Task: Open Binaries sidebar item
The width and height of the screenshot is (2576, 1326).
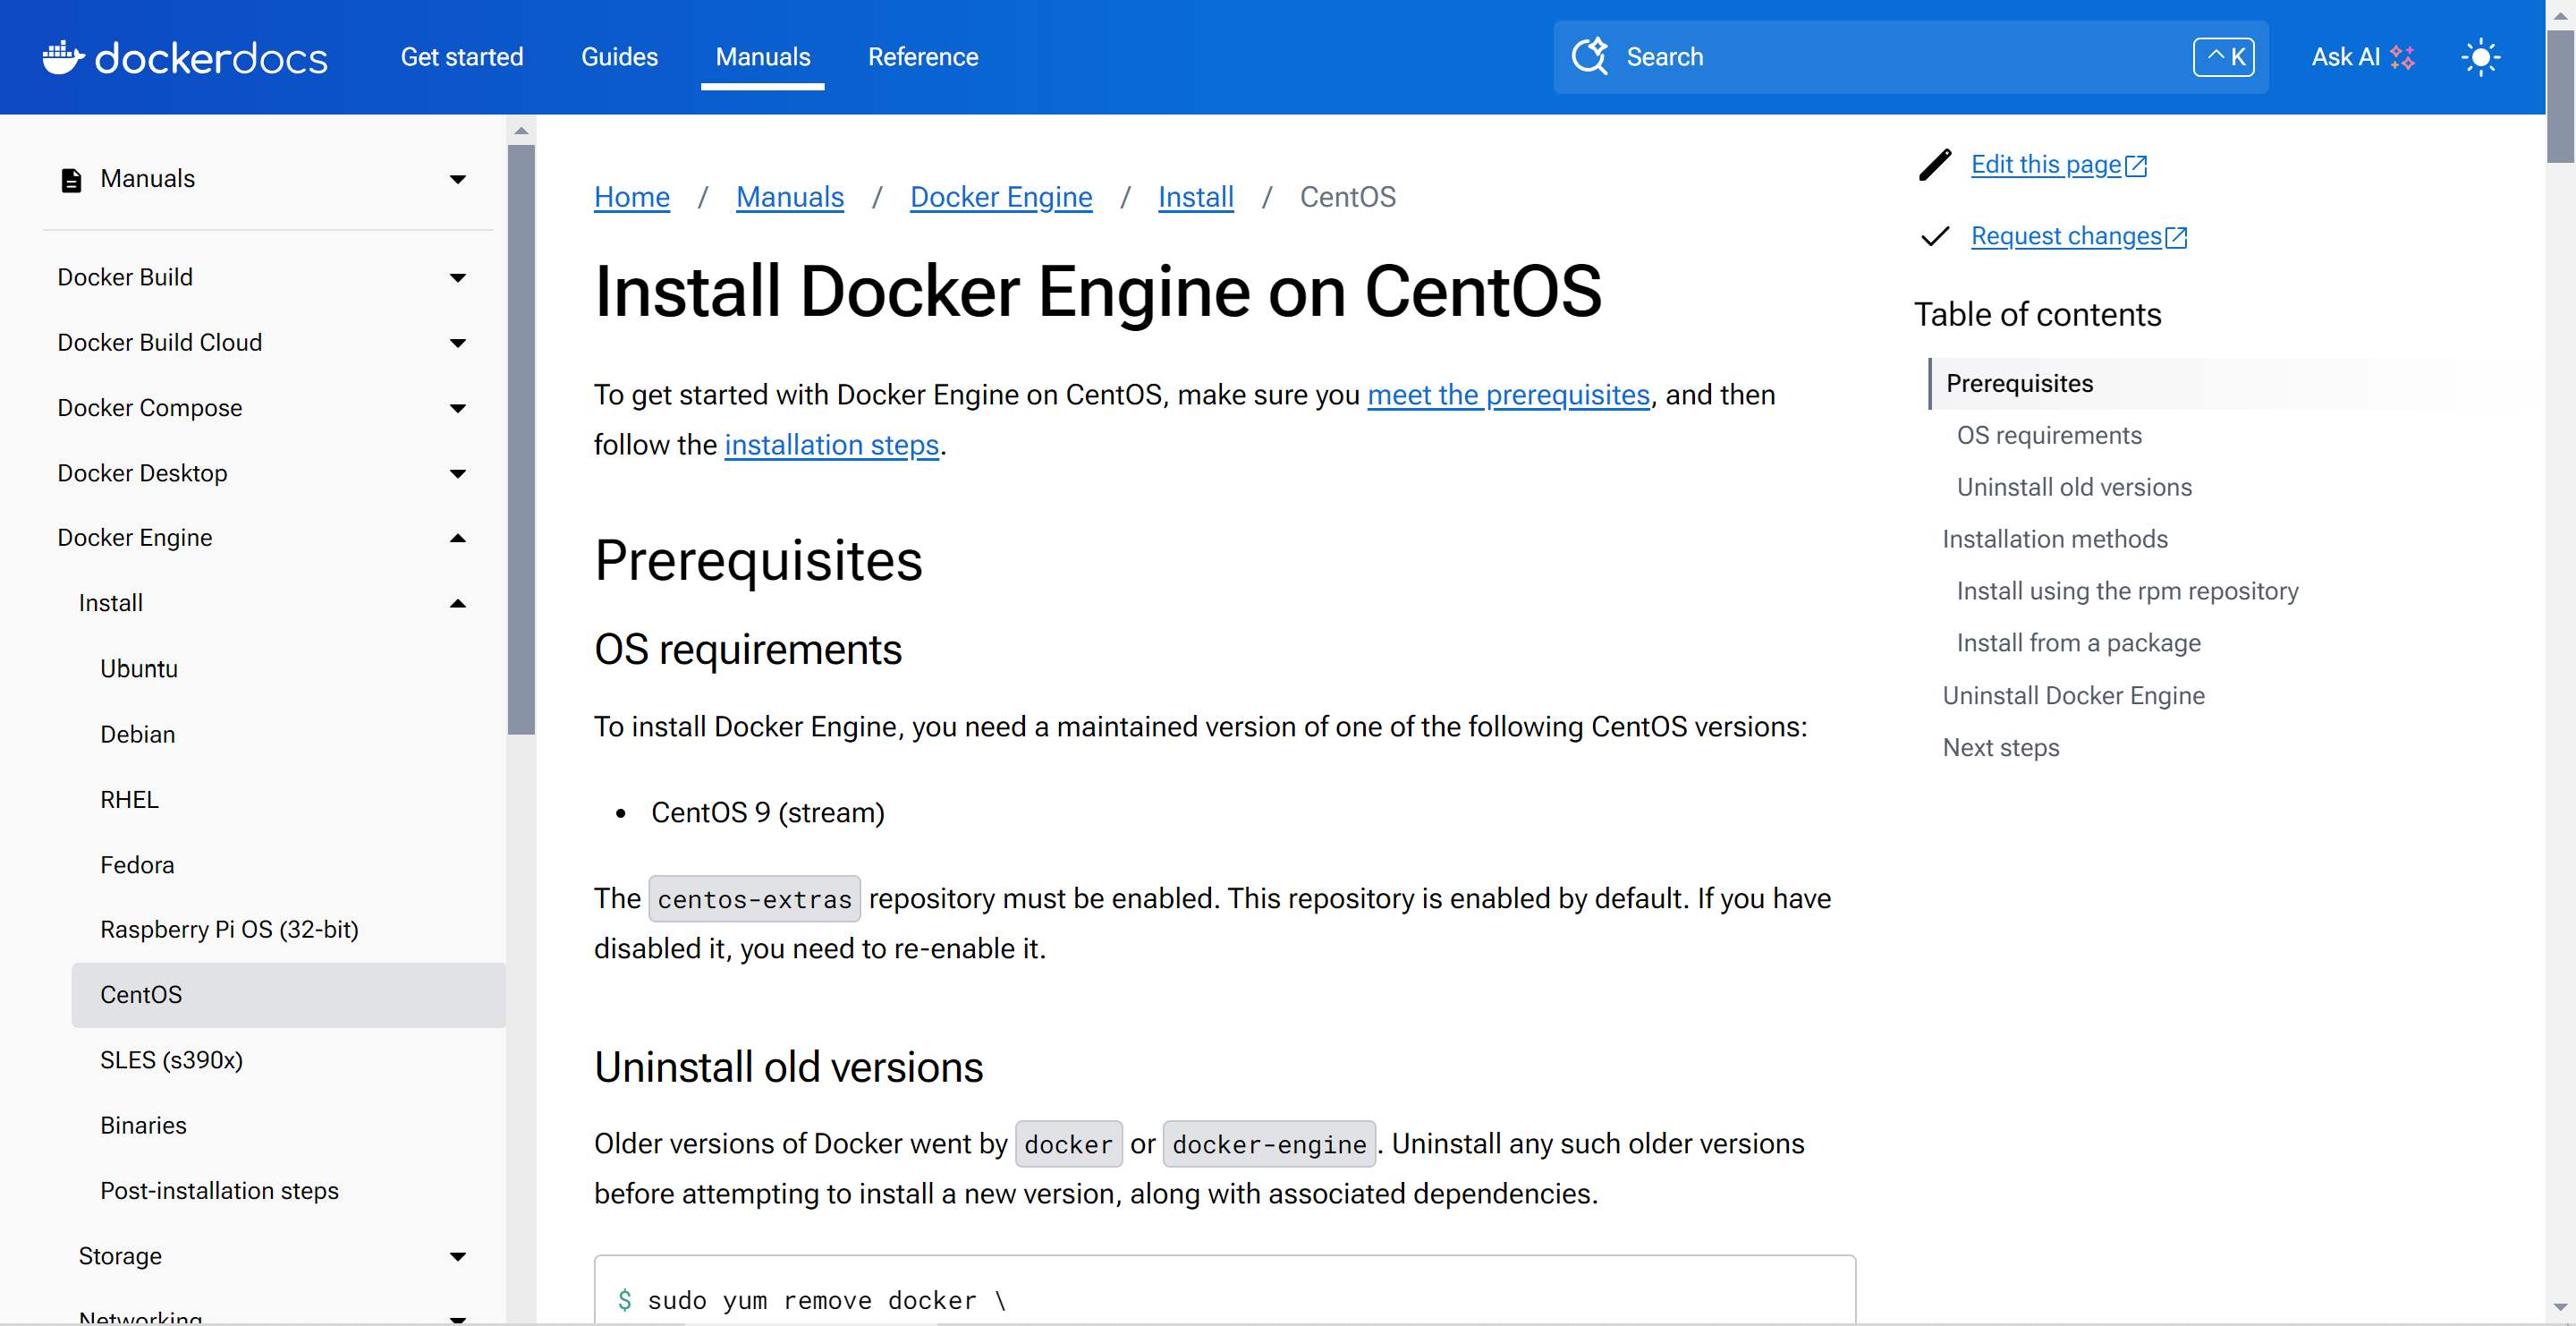Action: coord(143,1126)
